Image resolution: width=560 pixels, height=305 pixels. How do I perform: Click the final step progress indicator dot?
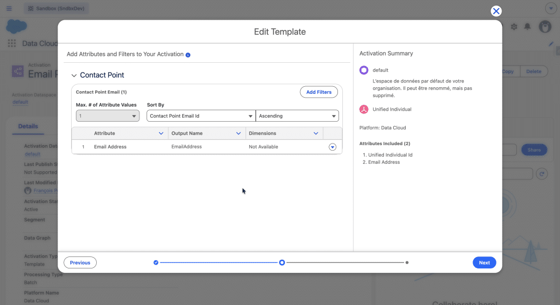tap(407, 262)
